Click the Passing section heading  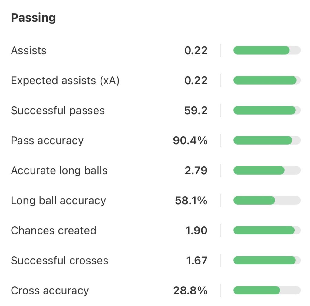coord(33,18)
